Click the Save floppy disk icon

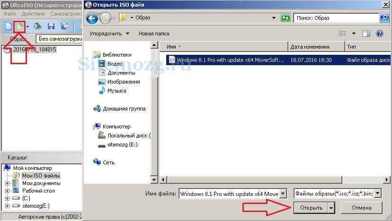coord(51,26)
